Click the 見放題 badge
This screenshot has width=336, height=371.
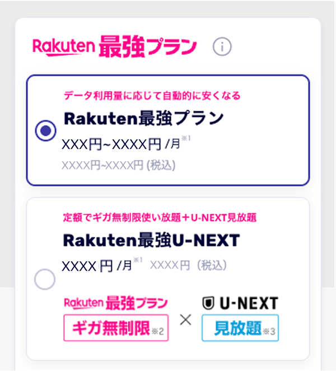(240, 328)
